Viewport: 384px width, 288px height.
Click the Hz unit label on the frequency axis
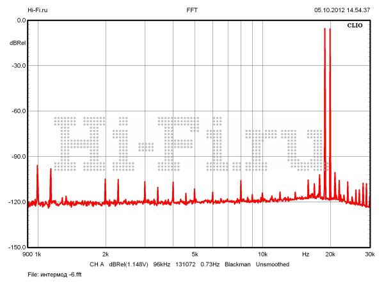(x=306, y=255)
